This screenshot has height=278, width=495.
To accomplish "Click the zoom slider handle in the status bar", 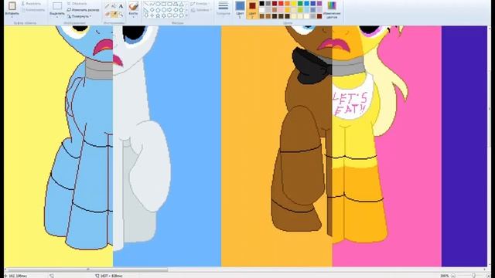I will [x=474, y=276].
